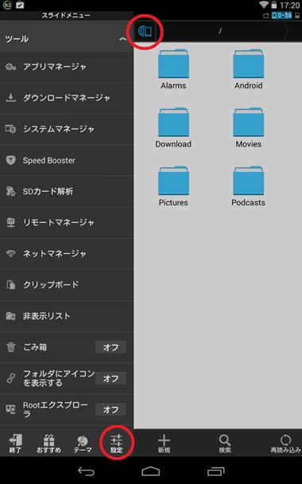
Task: Tap the download arrow icon beside ダウンロードマネージャ
Action: [x=11, y=98]
